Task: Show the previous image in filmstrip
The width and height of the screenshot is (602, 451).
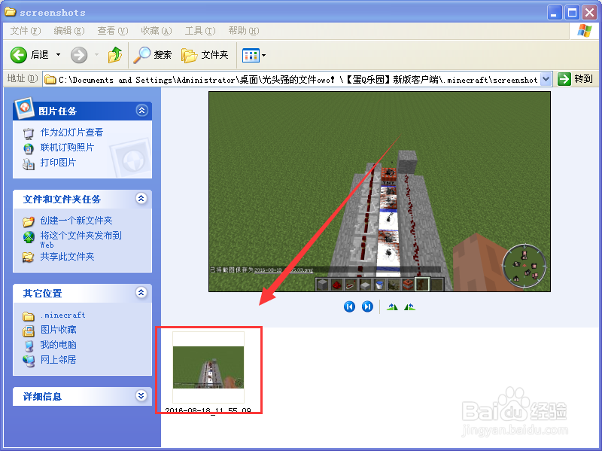Action: point(349,307)
